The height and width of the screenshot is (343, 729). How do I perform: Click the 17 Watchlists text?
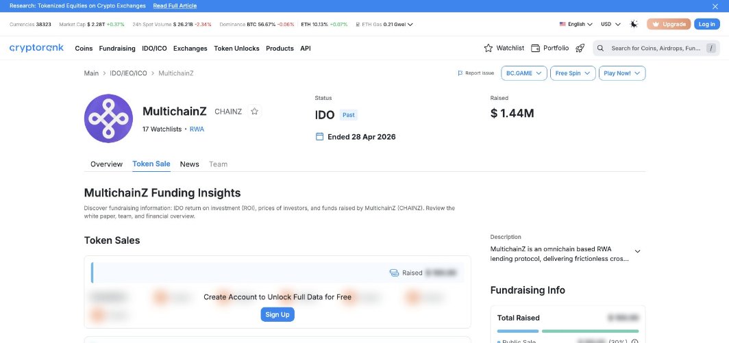pyautogui.click(x=162, y=129)
